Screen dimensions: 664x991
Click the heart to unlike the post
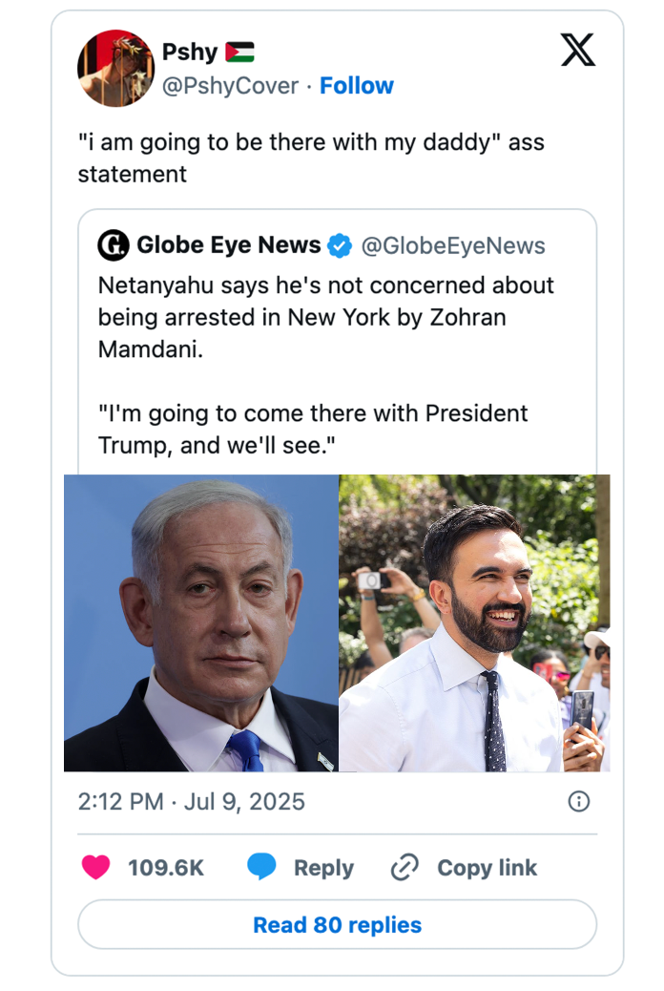click(x=95, y=868)
